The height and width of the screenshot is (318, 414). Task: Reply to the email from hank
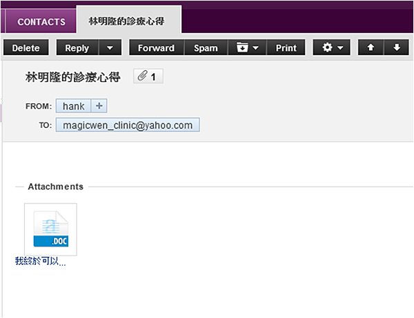[x=77, y=47]
